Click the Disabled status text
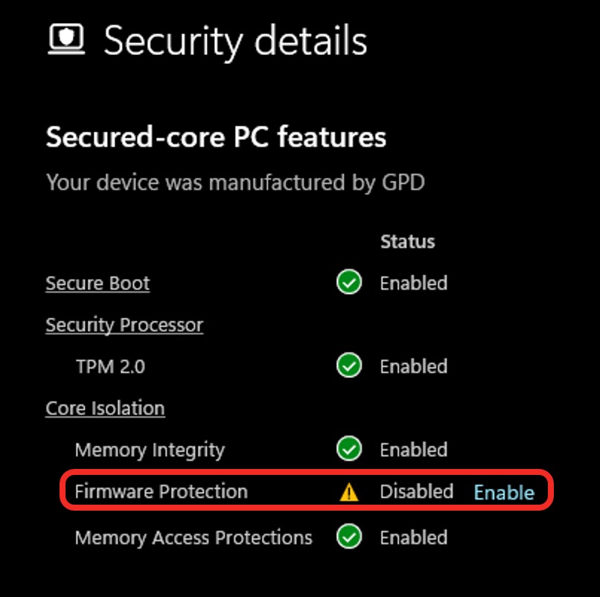Screen dimensions: 600x597 coord(417,491)
